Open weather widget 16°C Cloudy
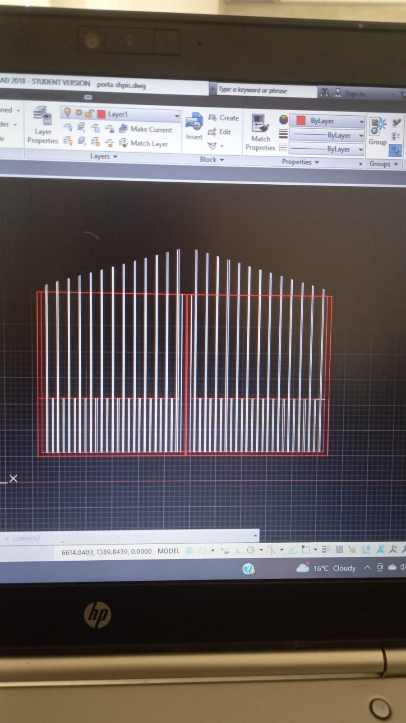 326,568
